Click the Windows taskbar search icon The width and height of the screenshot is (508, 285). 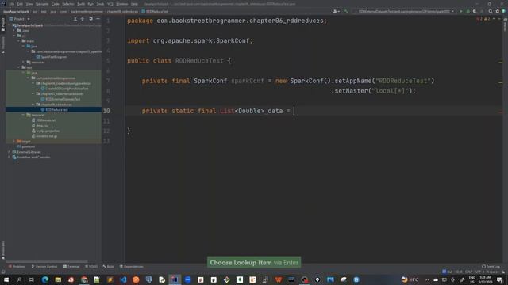coord(19,279)
